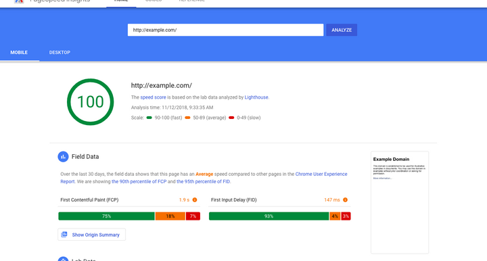This screenshot has height=261, width=487.
Task: Click the 147 ms FID value
Action: [x=332, y=200]
